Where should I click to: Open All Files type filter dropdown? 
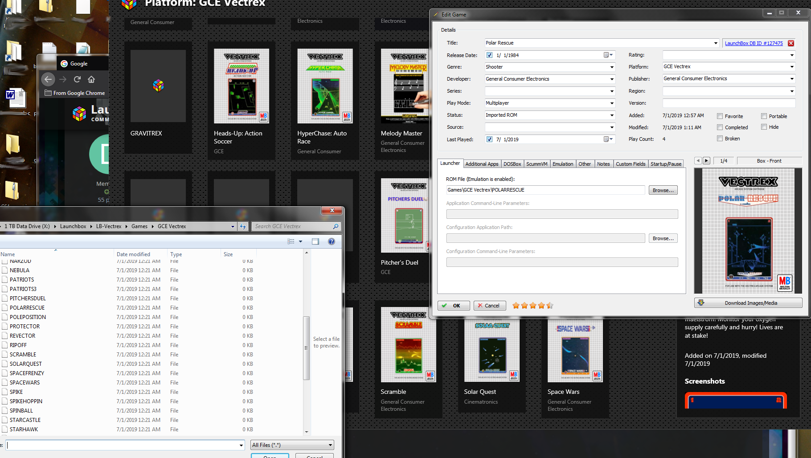pos(292,445)
